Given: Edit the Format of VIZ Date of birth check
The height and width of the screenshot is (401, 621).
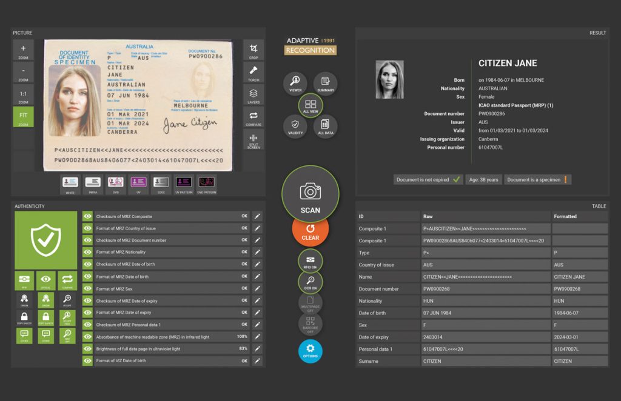Looking at the screenshot, I should (x=257, y=360).
